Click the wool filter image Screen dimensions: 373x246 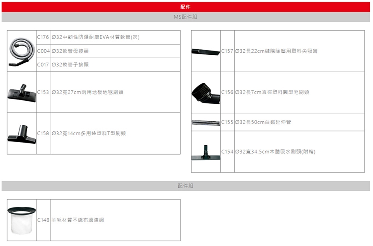click(22, 220)
